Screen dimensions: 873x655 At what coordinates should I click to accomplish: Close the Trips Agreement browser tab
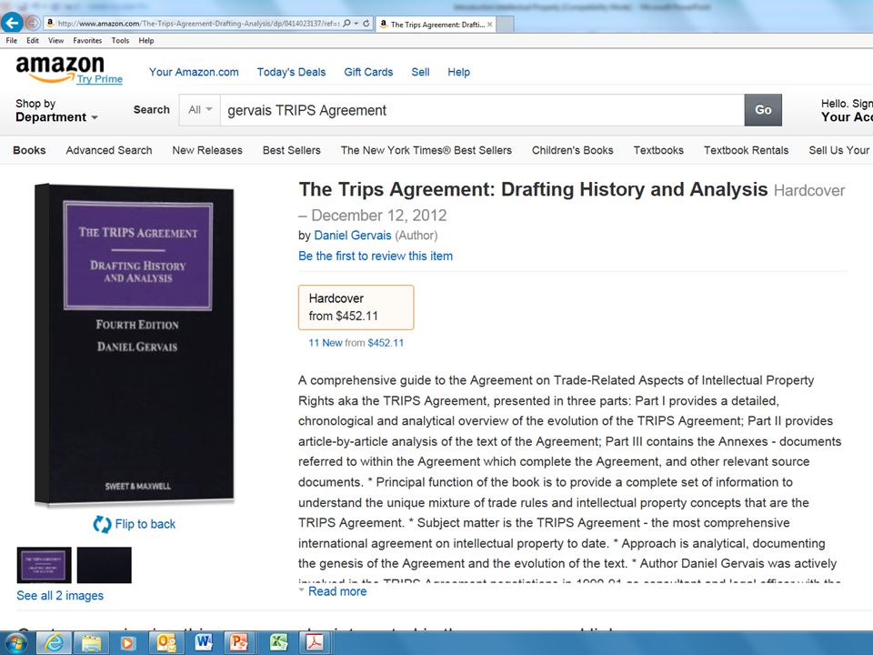pos(489,25)
